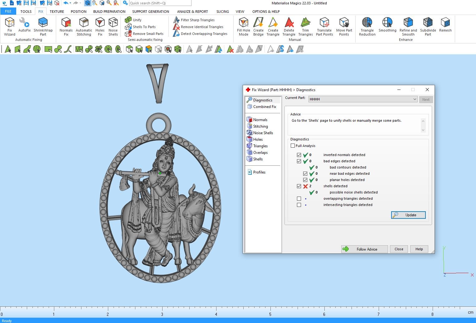The height and width of the screenshot is (323, 476).
Task: Open the SUPPORT GENERATION tab
Action: (x=151, y=12)
